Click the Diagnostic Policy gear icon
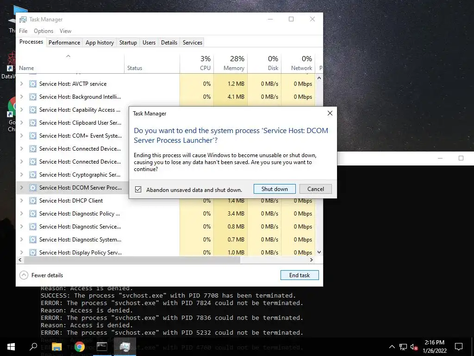This screenshot has height=356, width=474. coord(33,214)
